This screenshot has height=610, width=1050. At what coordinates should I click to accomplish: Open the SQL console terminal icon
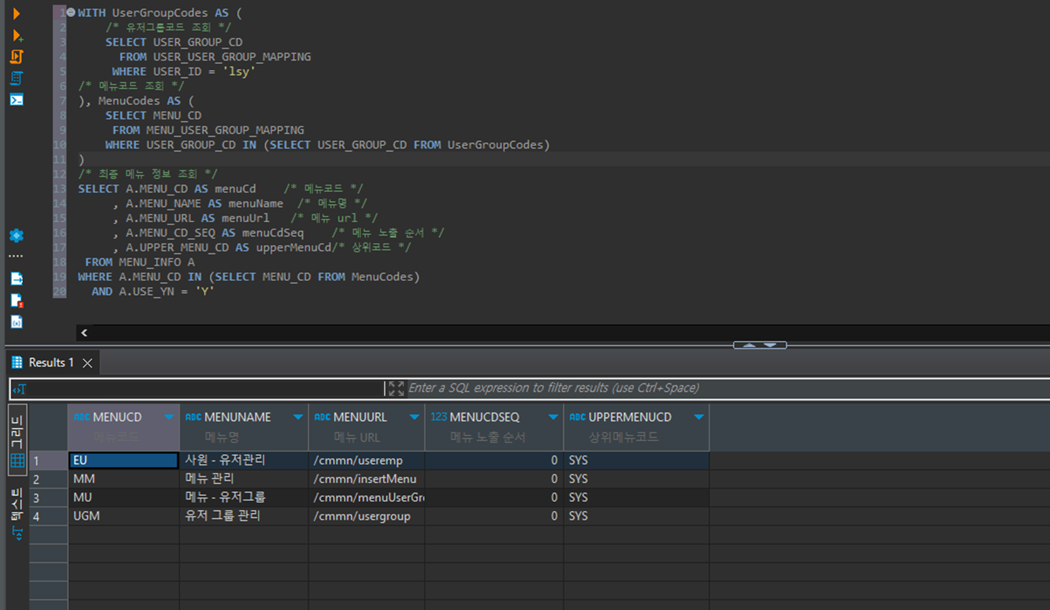tap(16, 99)
